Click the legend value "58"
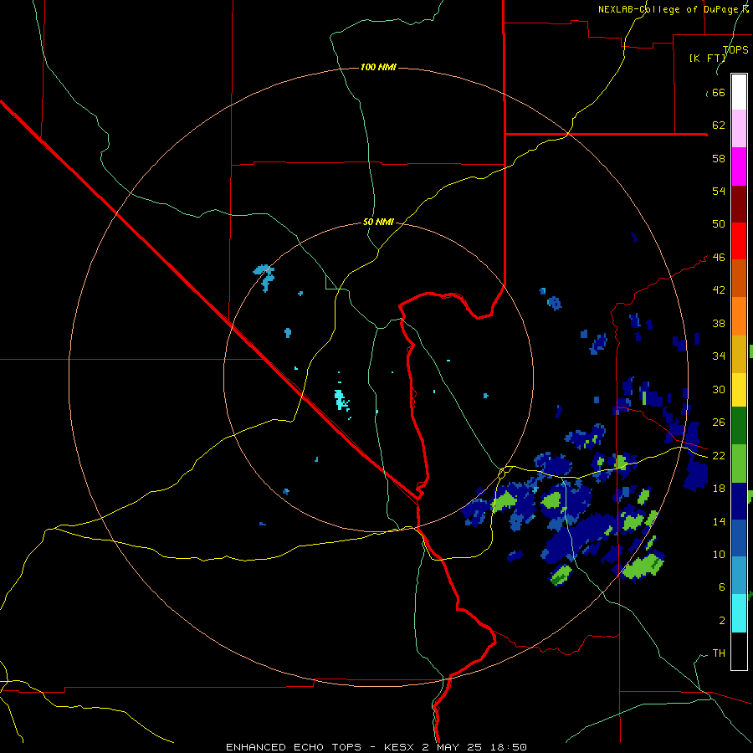The height and width of the screenshot is (753, 753). [x=719, y=158]
